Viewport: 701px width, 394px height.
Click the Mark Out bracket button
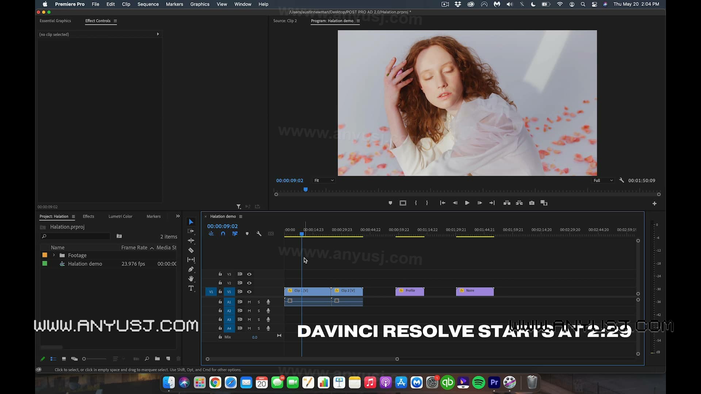(427, 203)
